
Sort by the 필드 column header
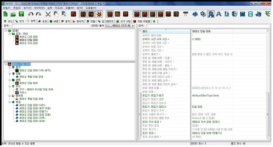pyautogui.click(x=166, y=31)
